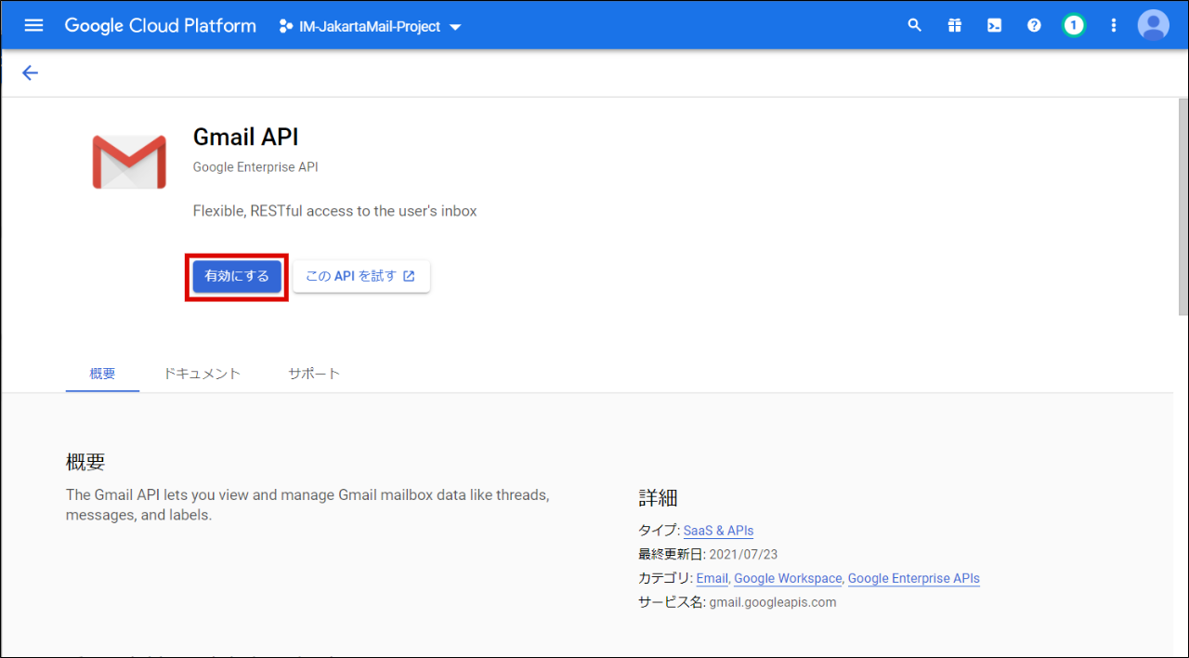View notifications badge showing 1
The image size is (1189, 658).
point(1074,25)
